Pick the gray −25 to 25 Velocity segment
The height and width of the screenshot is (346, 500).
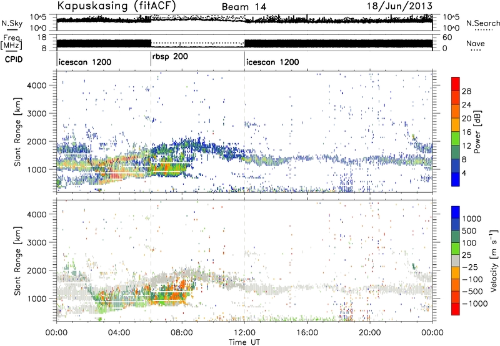(456, 260)
